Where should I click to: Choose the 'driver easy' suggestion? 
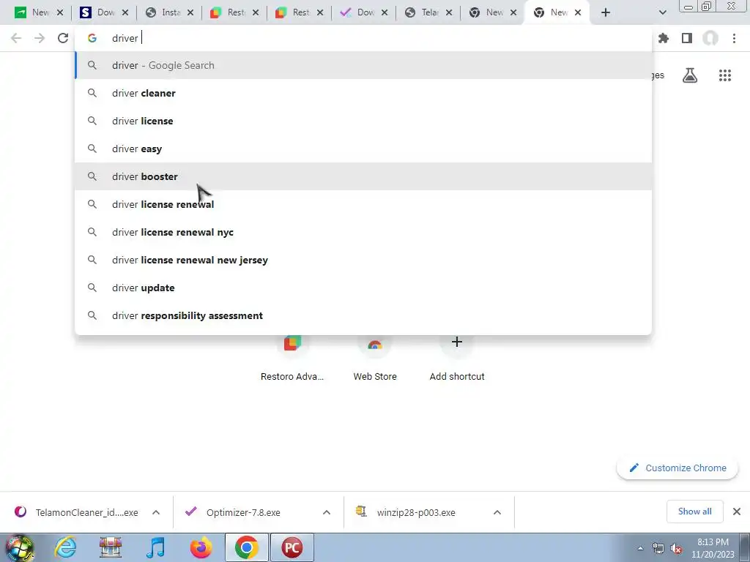tap(363, 149)
